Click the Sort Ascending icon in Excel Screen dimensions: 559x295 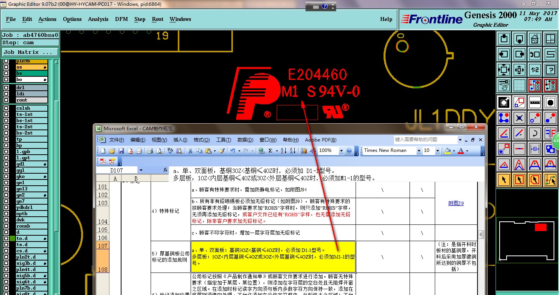[x=283, y=151]
